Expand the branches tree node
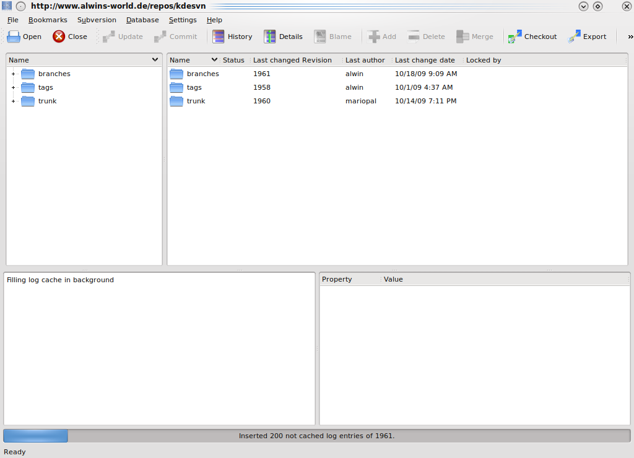 tap(13, 74)
